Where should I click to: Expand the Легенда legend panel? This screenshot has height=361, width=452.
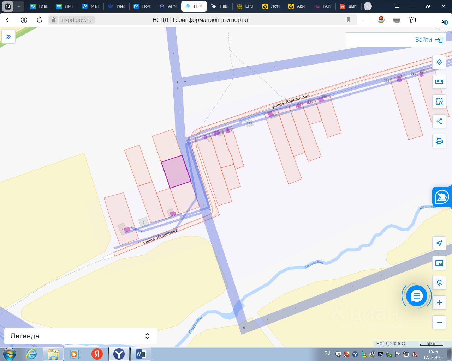81,336
